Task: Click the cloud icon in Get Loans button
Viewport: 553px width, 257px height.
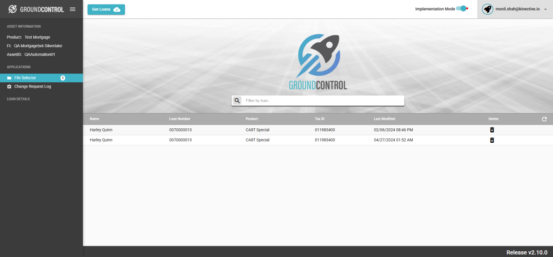Action: (x=117, y=9)
